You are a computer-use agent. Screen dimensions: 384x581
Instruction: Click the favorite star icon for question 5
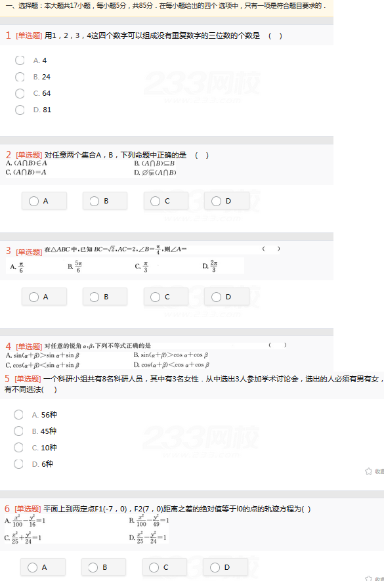pos(368,471)
